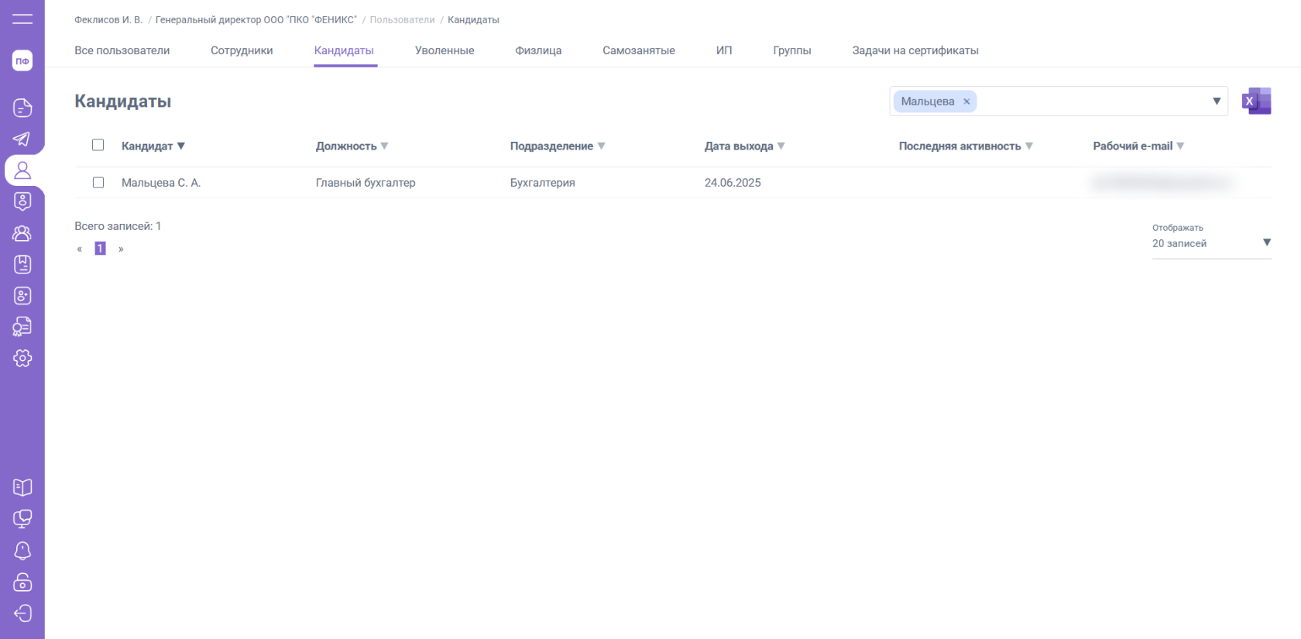Open the settings gear in the sidebar

pyautogui.click(x=22, y=358)
